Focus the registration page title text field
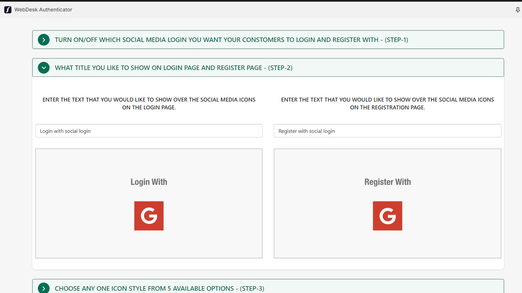 point(387,131)
